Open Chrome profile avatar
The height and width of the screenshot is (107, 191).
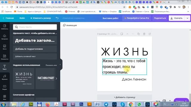184,7
